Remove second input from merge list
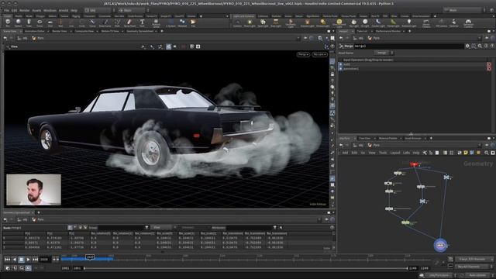Image resolution: width=496 pixels, height=279 pixels. (x=489, y=69)
